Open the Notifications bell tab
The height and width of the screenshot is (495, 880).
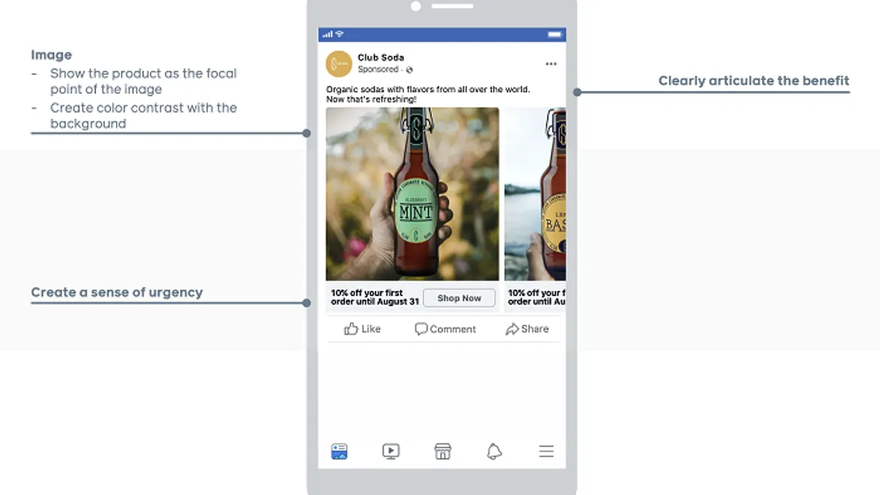pos(494,451)
